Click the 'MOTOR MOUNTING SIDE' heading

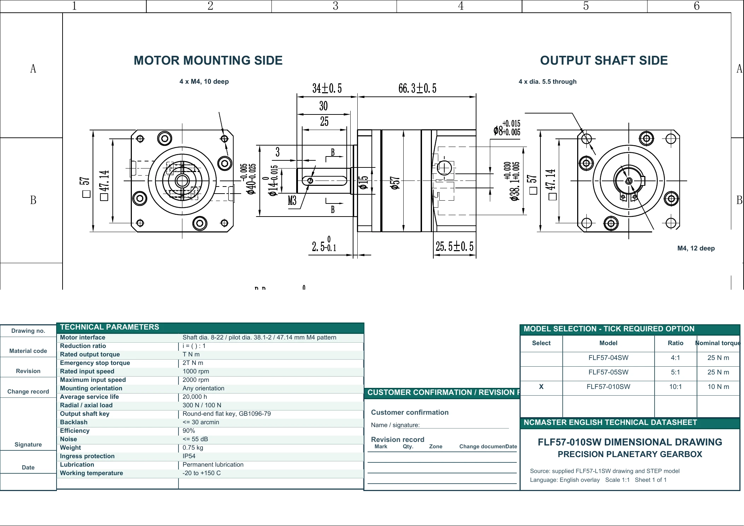[208, 60]
